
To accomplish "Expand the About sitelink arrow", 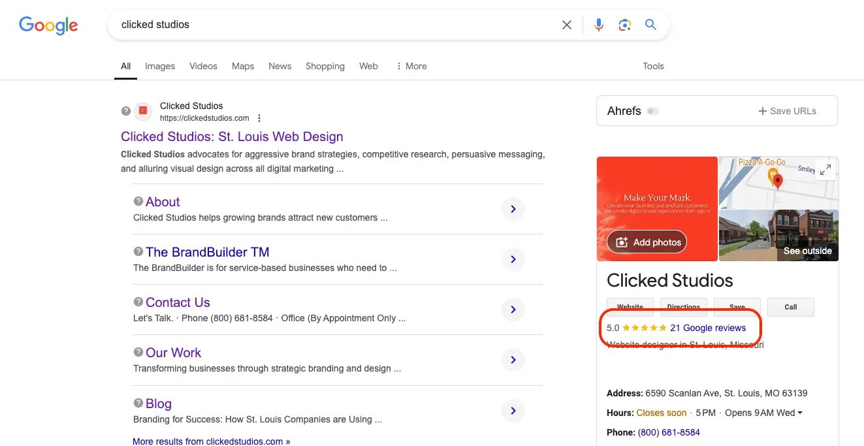I will [x=513, y=209].
